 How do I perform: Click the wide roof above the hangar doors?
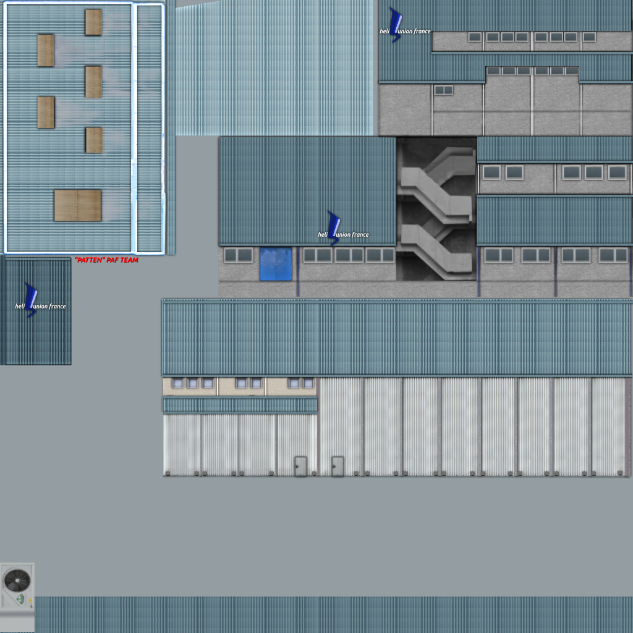[x=396, y=338]
